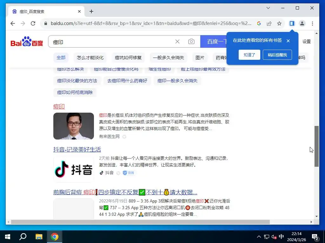Switch to the 图片 tab
This screenshot has height=243, width=325.
click(200, 58)
